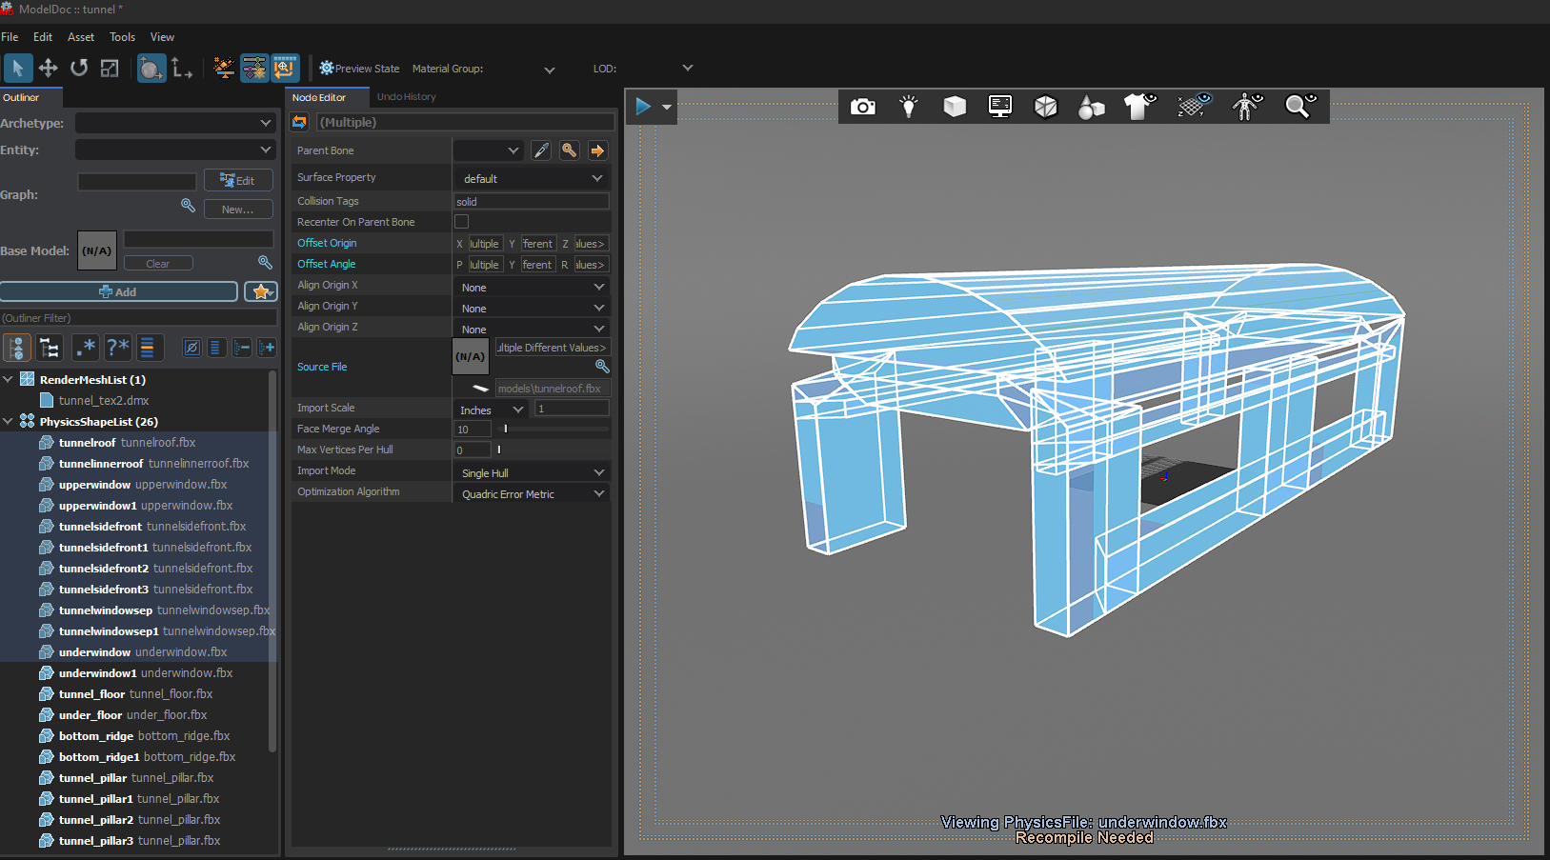Select the tunnel_floor tree item
The height and width of the screenshot is (860, 1550).
pos(135,694)
